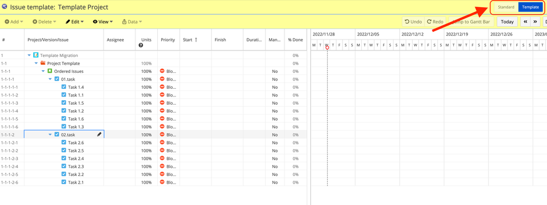Click the Priority column header

click(x=168, y=40)
